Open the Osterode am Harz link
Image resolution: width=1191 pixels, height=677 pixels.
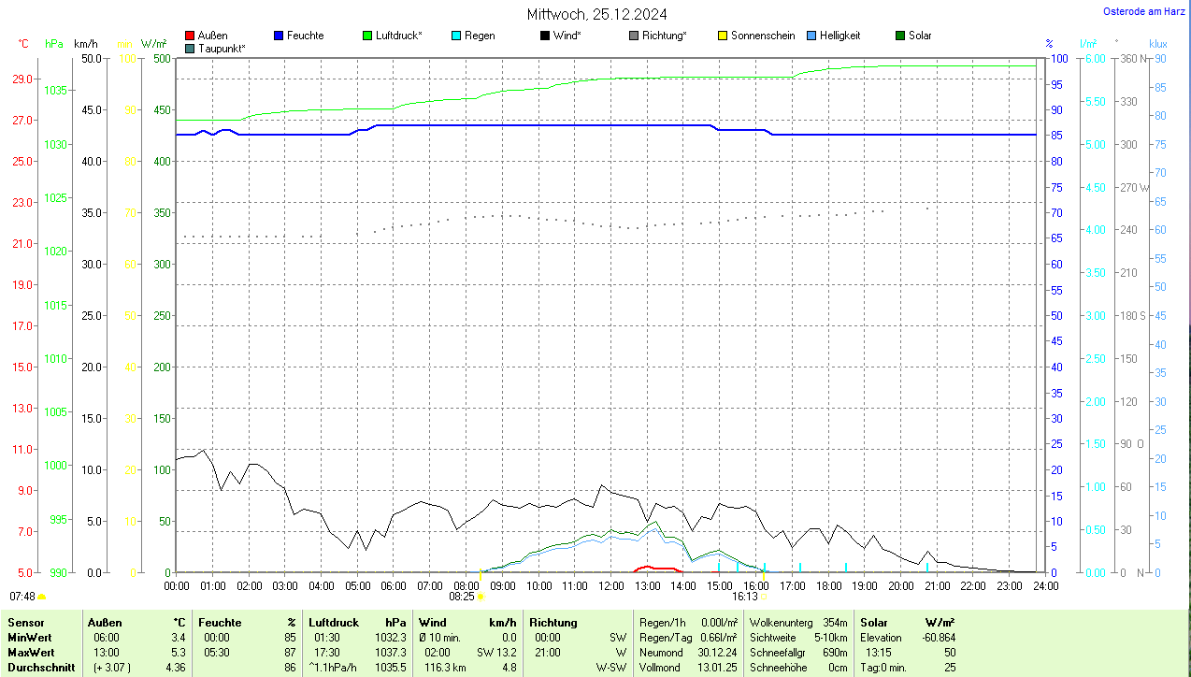tap(1145, 11)
